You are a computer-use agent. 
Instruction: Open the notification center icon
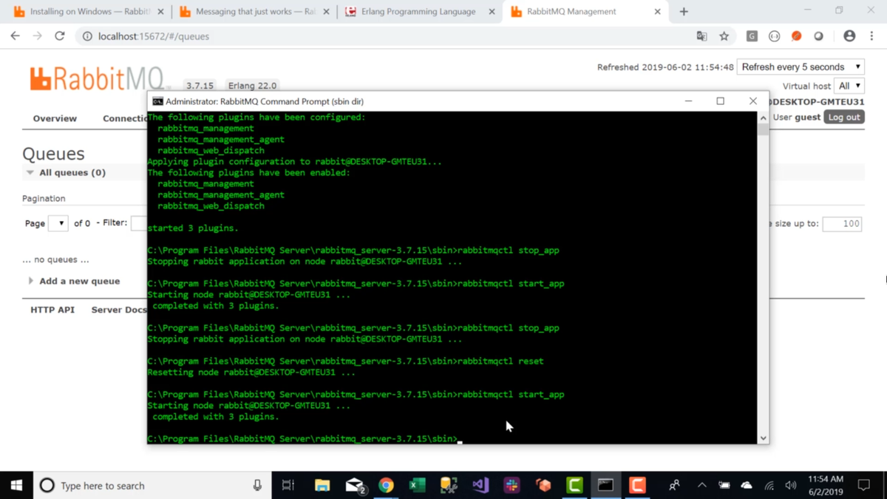pos(863,486)
